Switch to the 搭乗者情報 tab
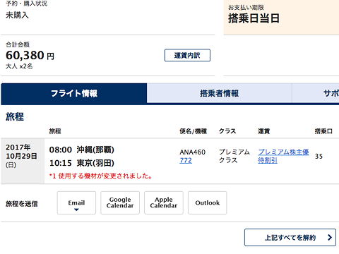 point(219,93)
